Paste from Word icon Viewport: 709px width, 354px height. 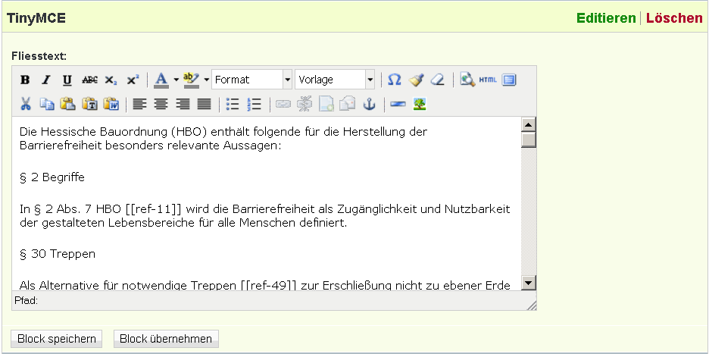coord(111,104)
